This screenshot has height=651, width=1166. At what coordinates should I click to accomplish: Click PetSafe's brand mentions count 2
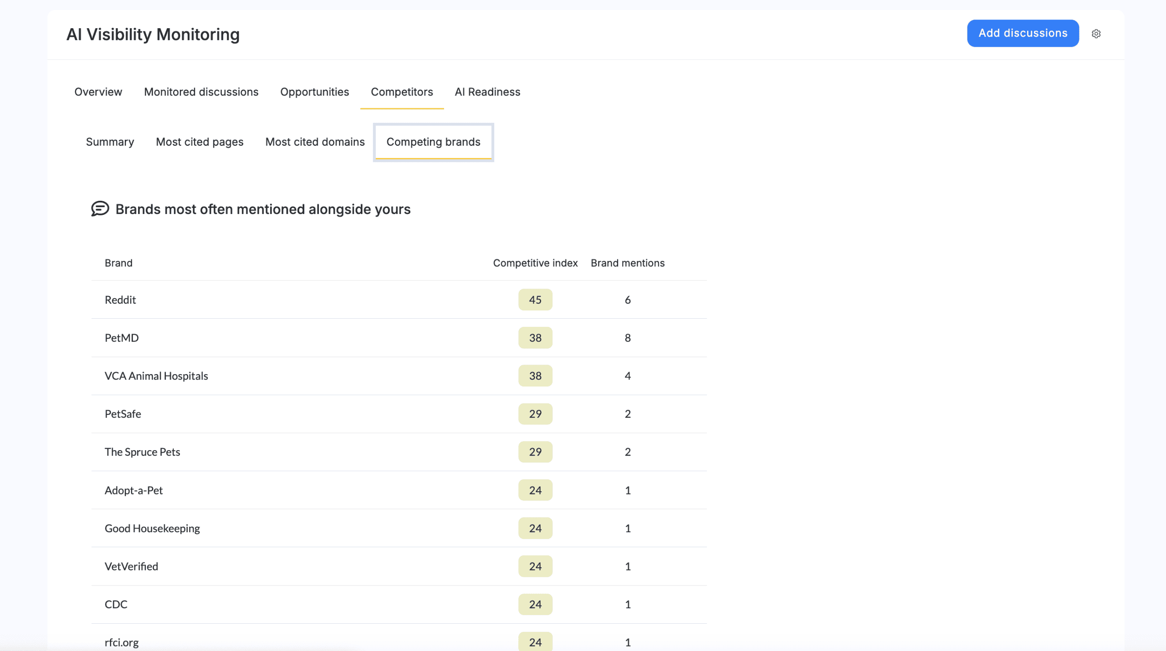[628, 414]
